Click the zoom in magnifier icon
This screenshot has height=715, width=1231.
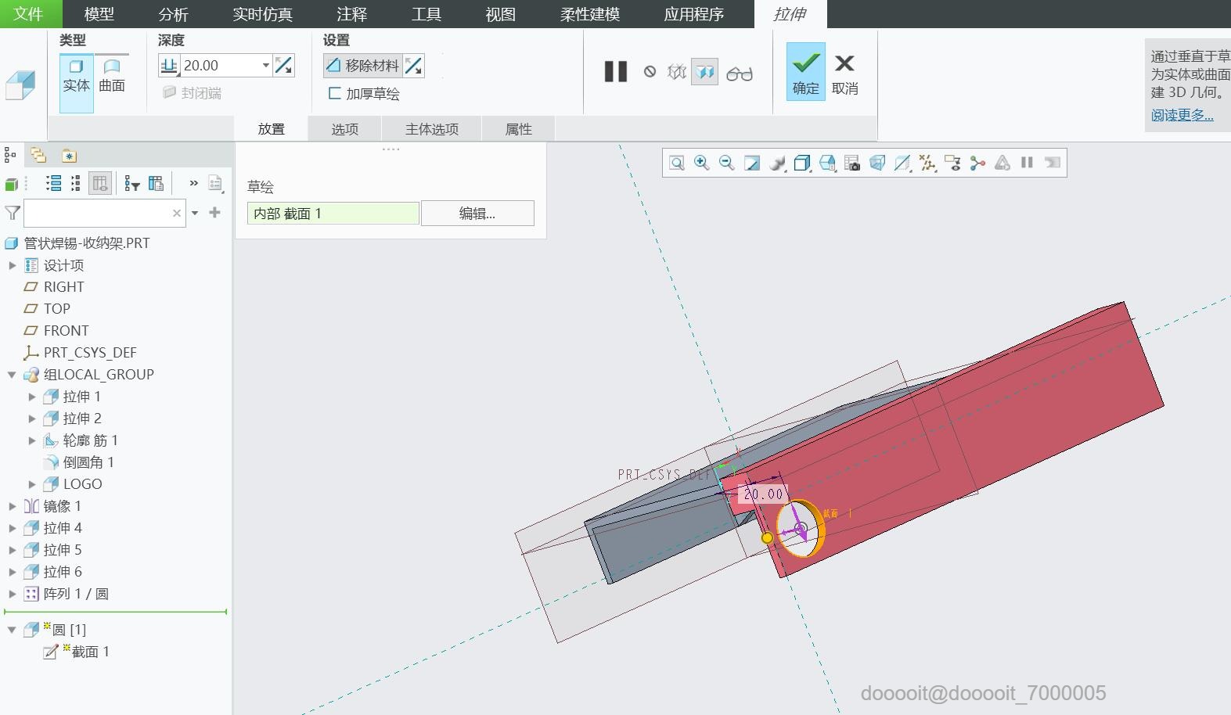tap(701, 163)
